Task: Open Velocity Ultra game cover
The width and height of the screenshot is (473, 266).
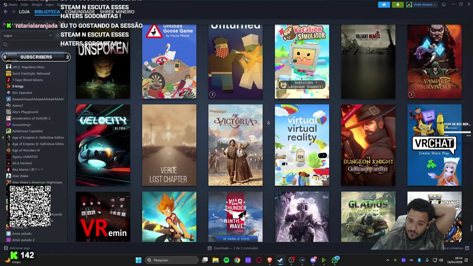Action: tap(103, 145)
